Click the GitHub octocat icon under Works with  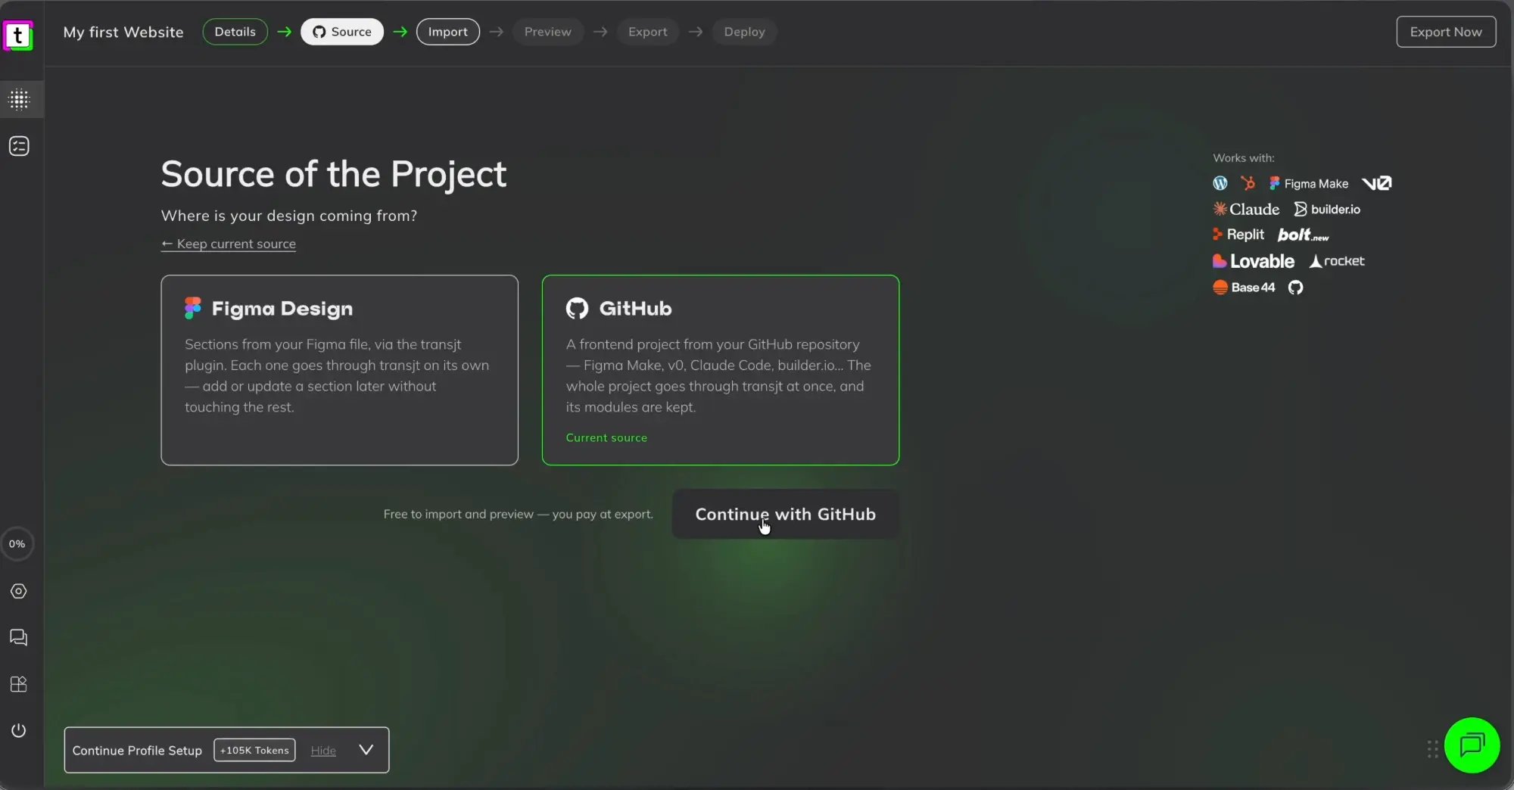click(1295, 287)
